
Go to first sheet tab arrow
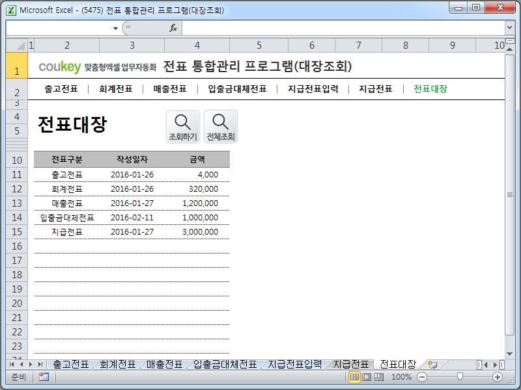(12, 365)
